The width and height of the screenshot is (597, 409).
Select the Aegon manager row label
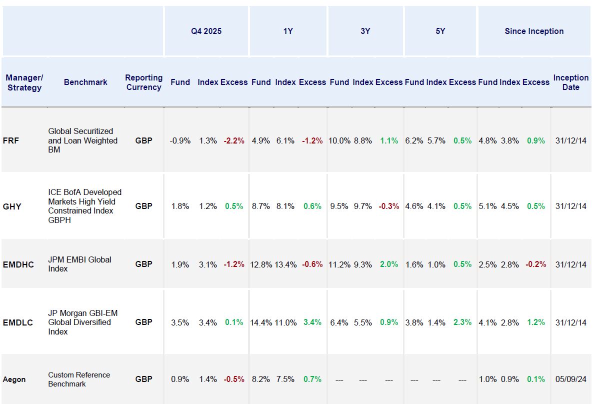click(x=14, y=379)
